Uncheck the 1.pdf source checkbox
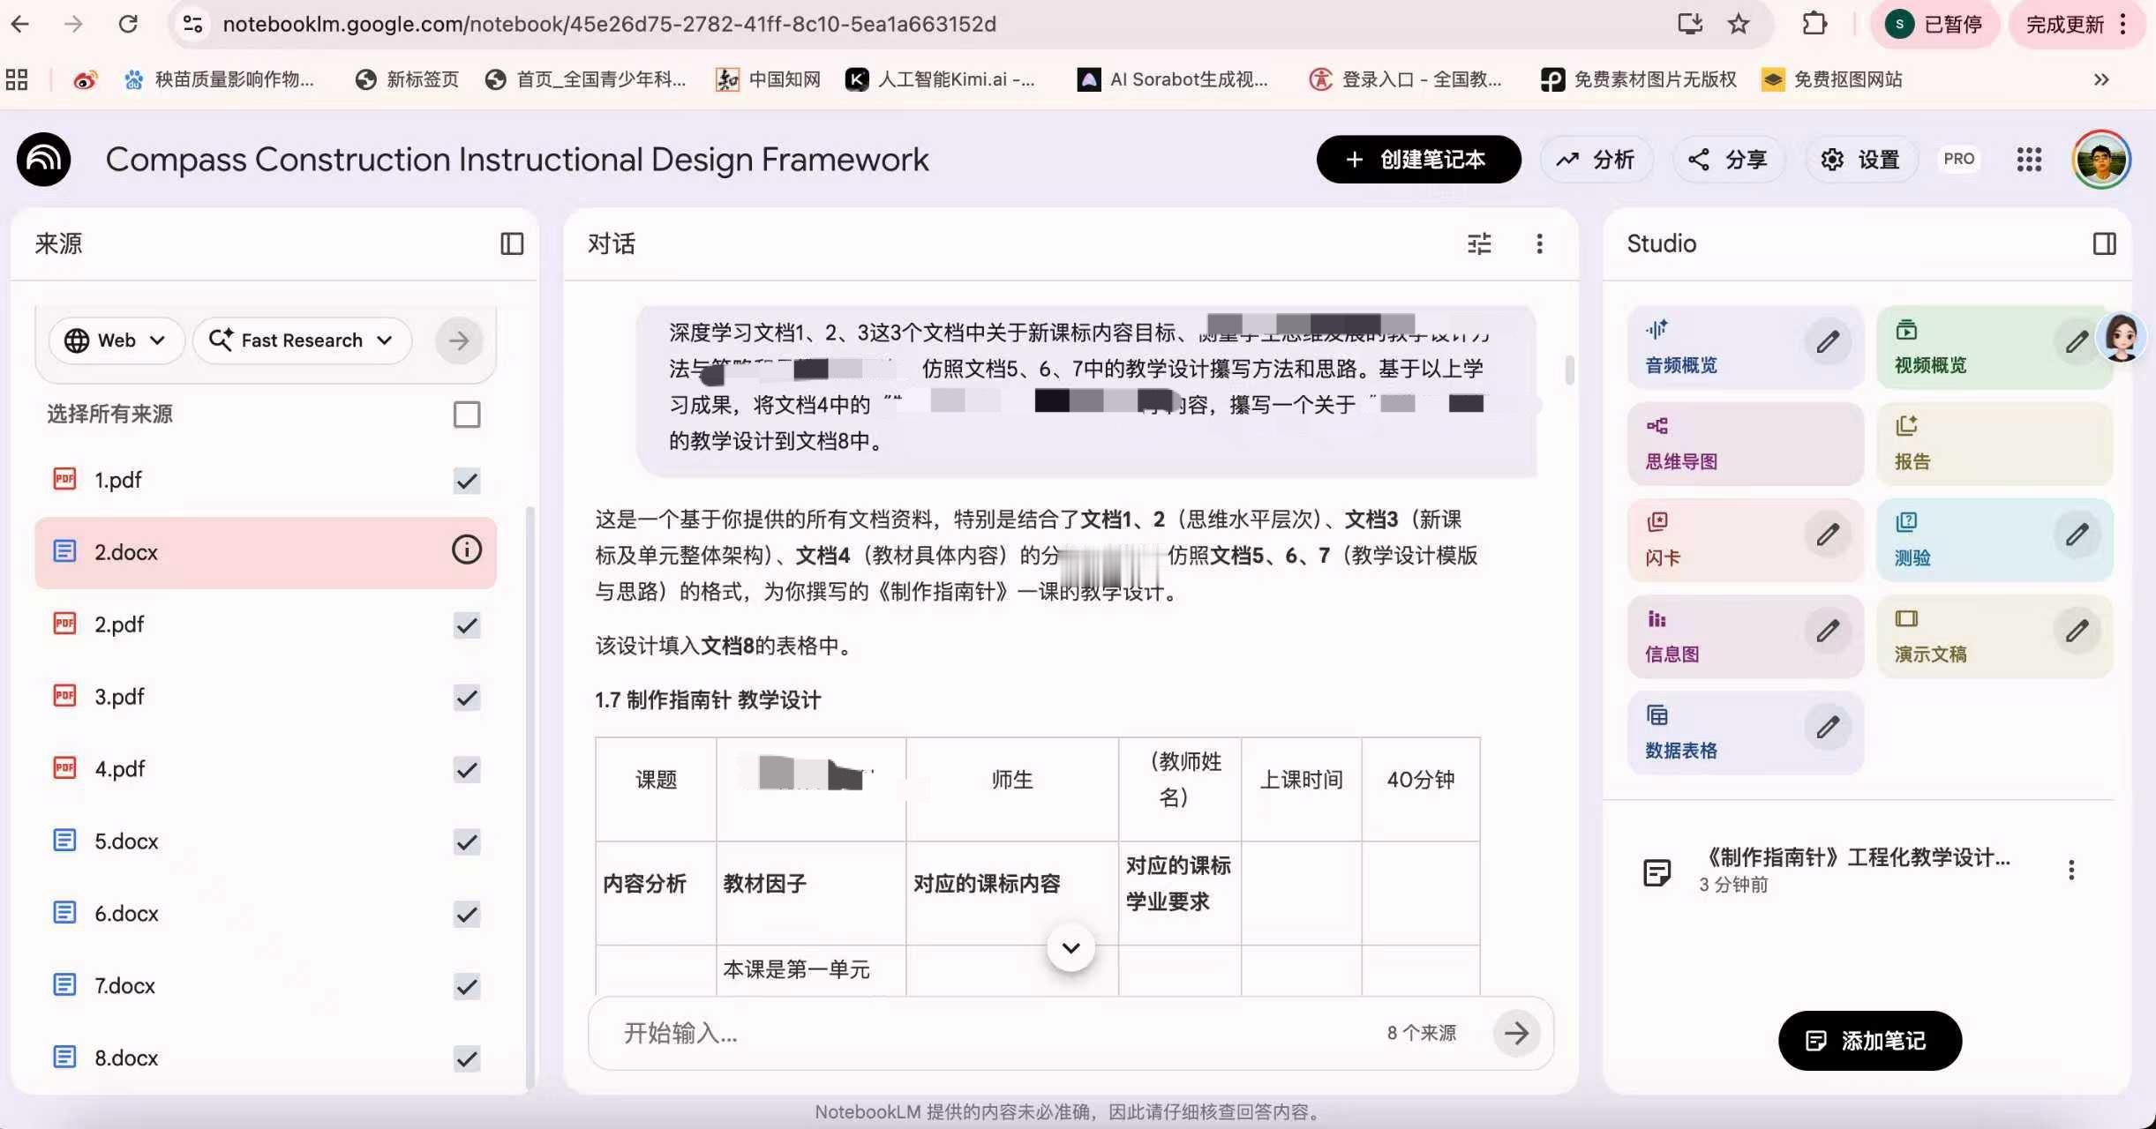Image resolution: width=2156 pixels, height=1129 pixels. pyautogui.click(x=466, y=481)
